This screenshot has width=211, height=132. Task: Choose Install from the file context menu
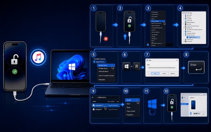[132, 100]
